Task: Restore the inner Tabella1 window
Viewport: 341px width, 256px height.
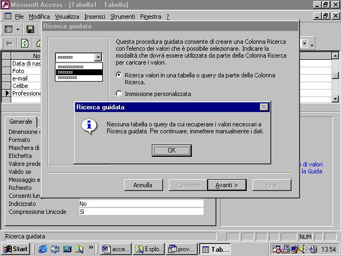Action: 326,16
